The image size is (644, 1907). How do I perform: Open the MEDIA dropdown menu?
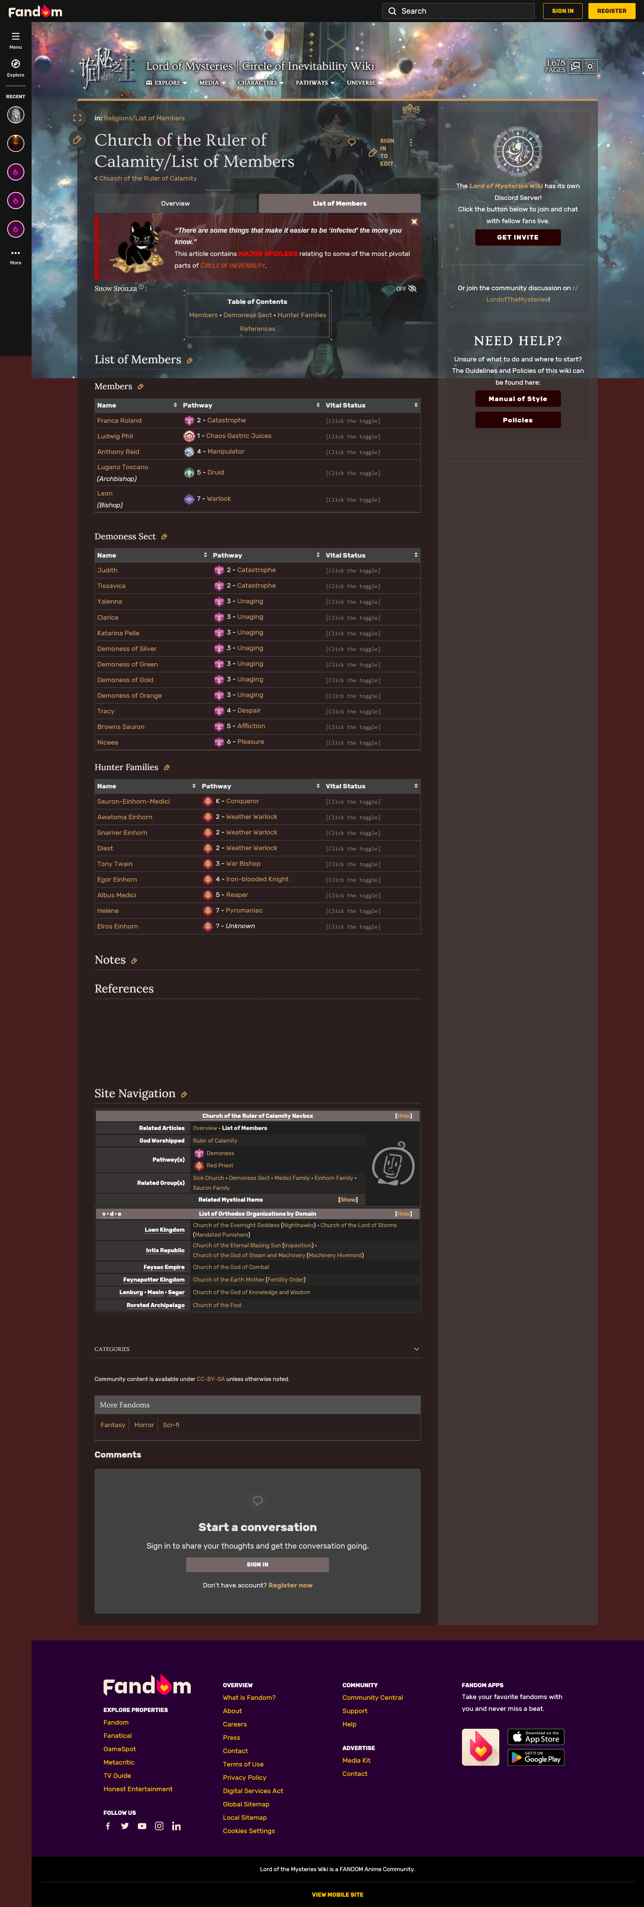[x=213, y=83]
